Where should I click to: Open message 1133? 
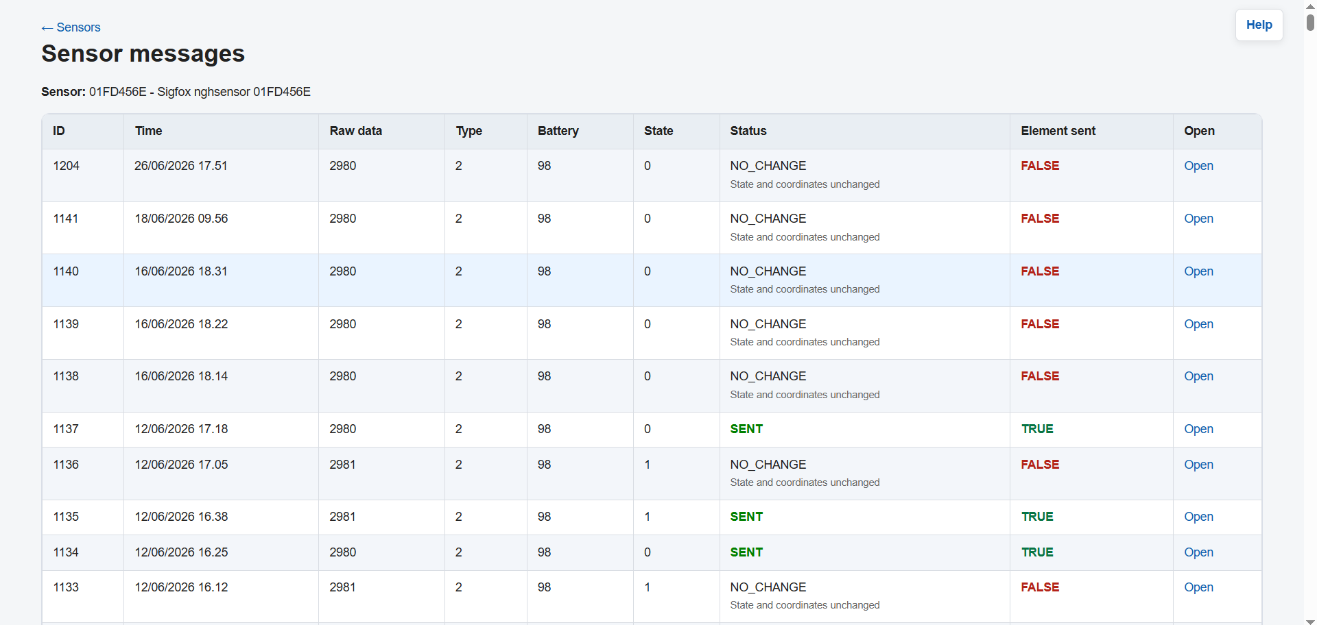coord(1198,587)
